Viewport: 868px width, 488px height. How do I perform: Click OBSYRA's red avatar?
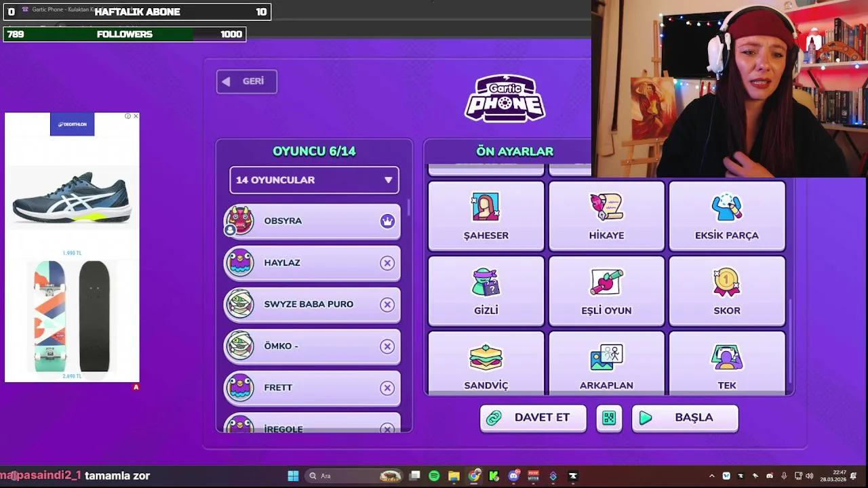click(x=239, y=221)
